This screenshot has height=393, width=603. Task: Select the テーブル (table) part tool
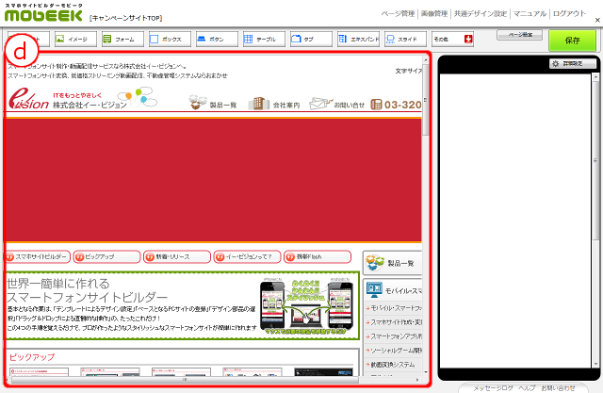262,40
